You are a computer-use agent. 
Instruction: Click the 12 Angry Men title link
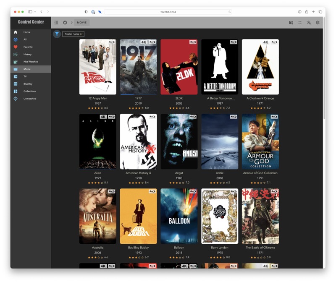(x=98, y=98)
